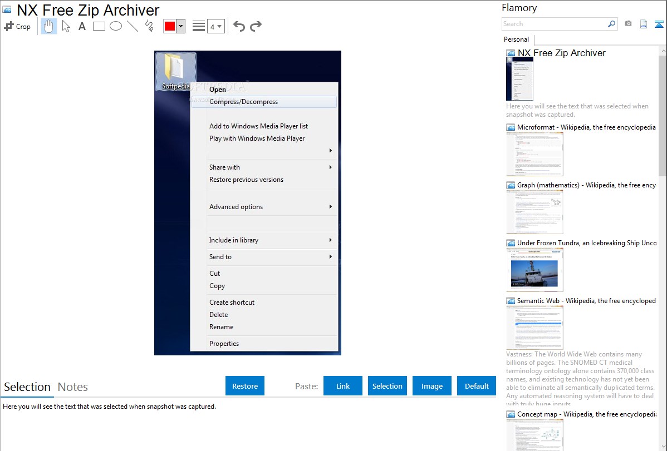Screen dimensions: 667x451
Task: Click the Restore button
Action: click(245, 386)
